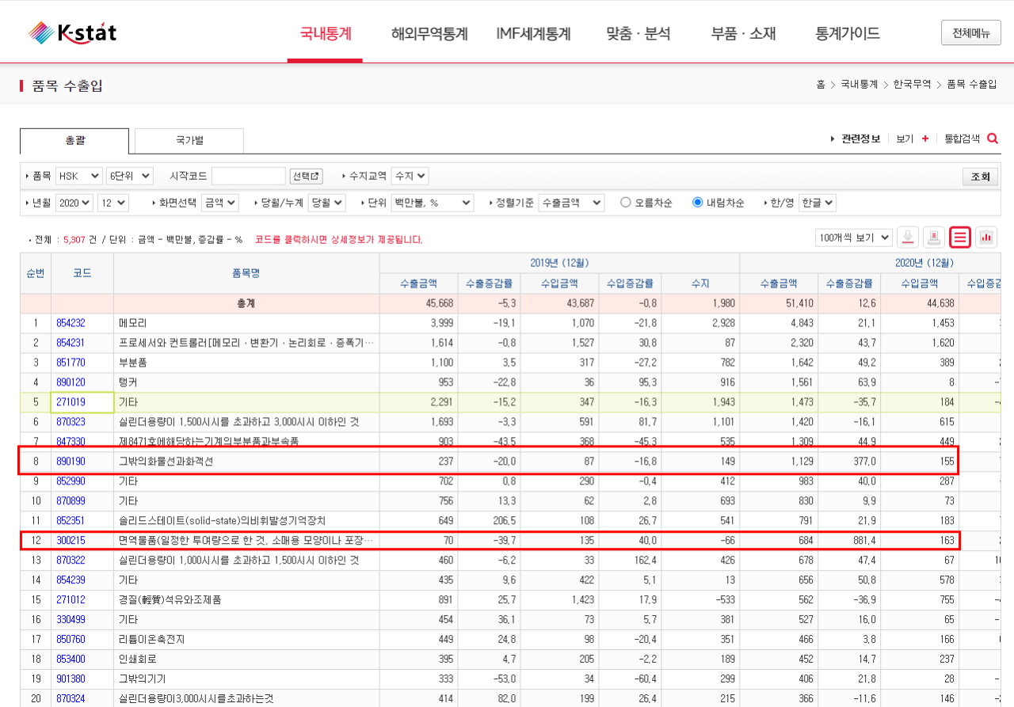Click the K-stat logo
Screen dimensions: 1014x707
click(72, 32)
